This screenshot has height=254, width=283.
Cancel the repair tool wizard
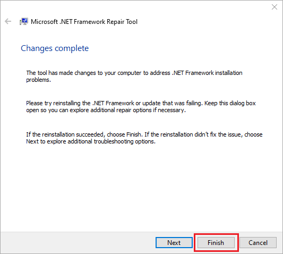[258, 243]
